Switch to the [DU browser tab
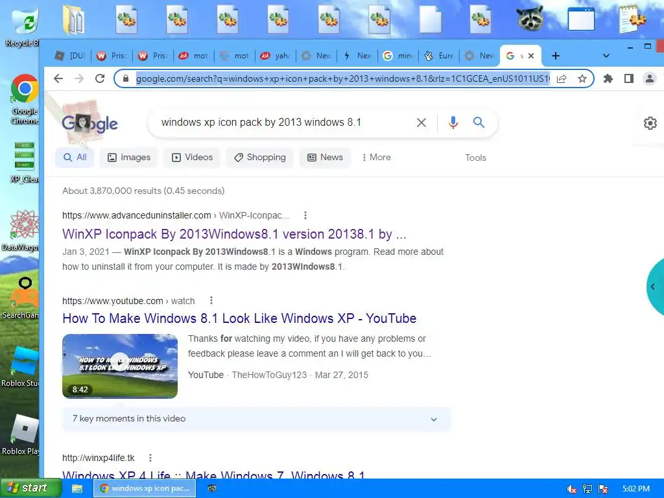The image size is (664, 498). coord(71,56)
